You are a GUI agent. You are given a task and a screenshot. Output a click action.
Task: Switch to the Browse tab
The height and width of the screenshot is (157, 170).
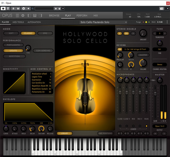[x=54, y=15]
